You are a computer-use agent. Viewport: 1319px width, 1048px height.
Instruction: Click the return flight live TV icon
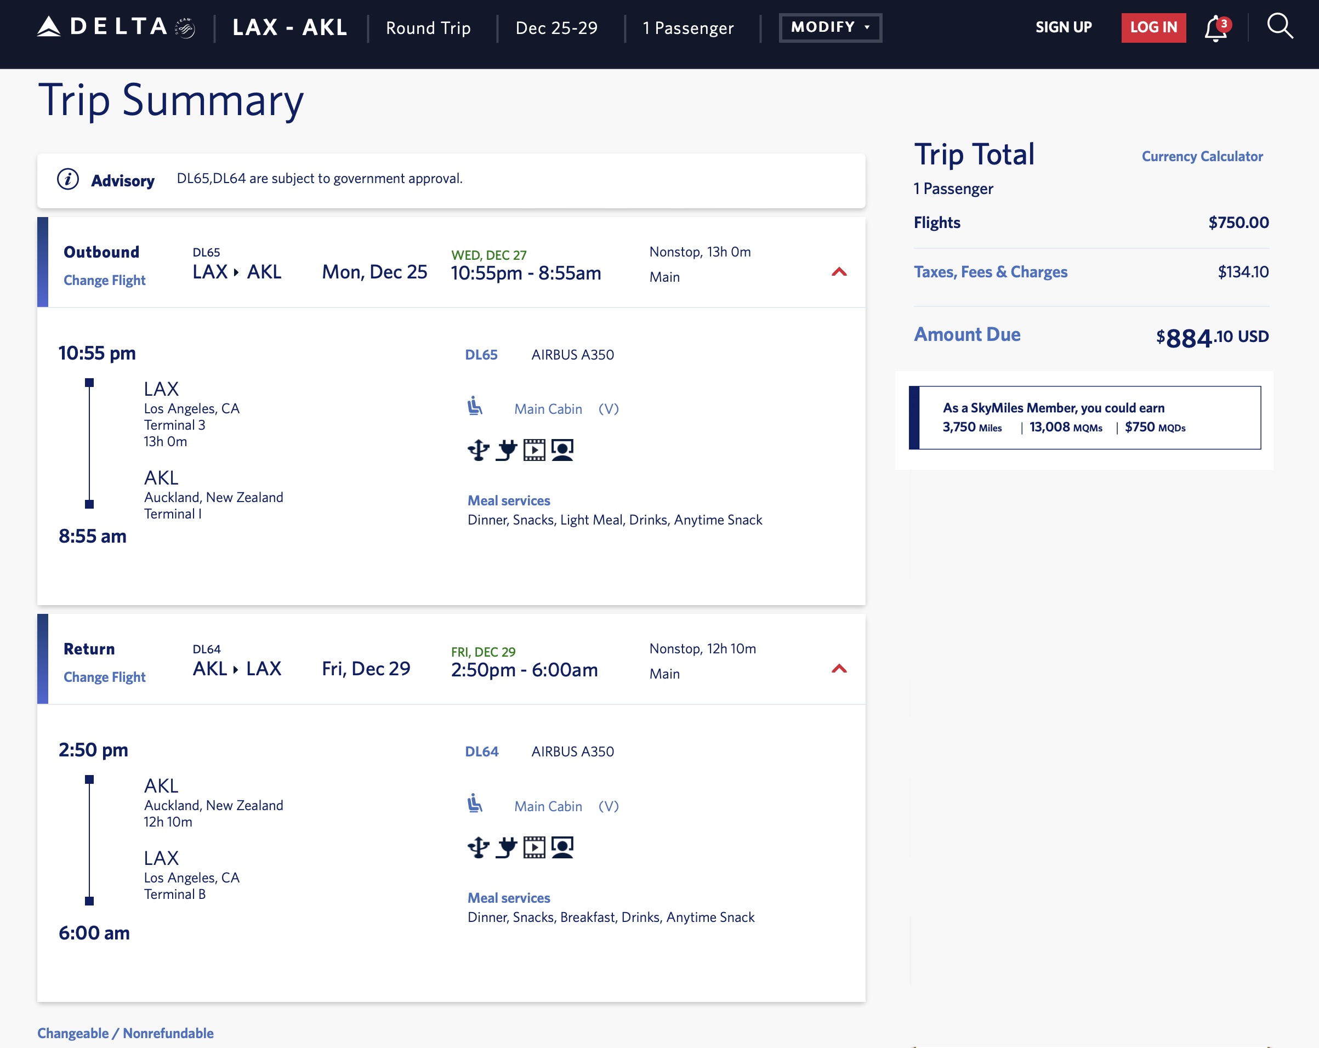(562, 847)
